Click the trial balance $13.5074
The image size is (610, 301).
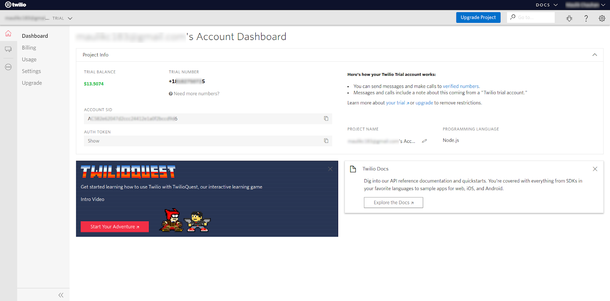[x=94, y=84]
